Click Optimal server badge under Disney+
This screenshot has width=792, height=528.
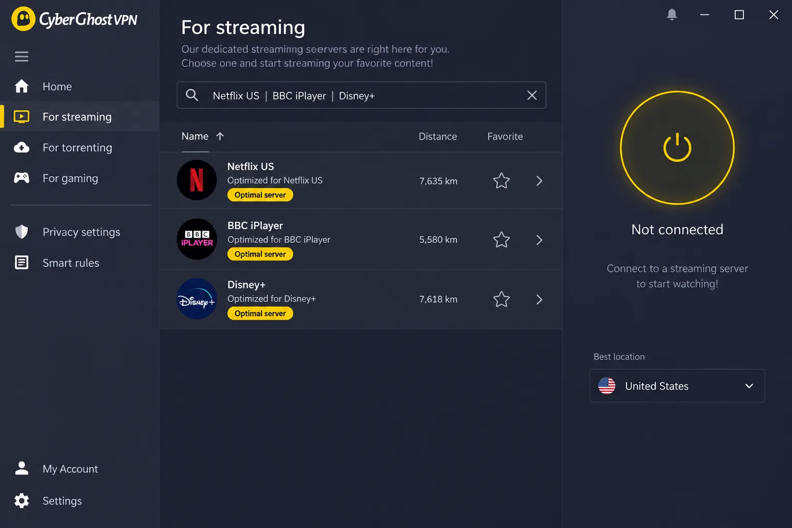(260, 313)
